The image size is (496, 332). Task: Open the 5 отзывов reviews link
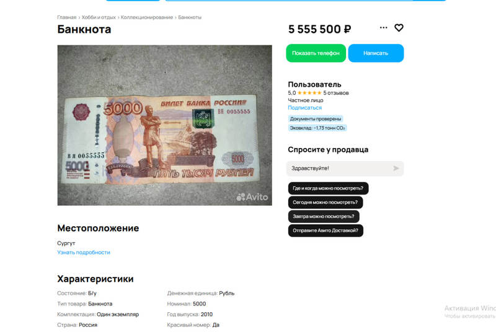tap(336, 93)
